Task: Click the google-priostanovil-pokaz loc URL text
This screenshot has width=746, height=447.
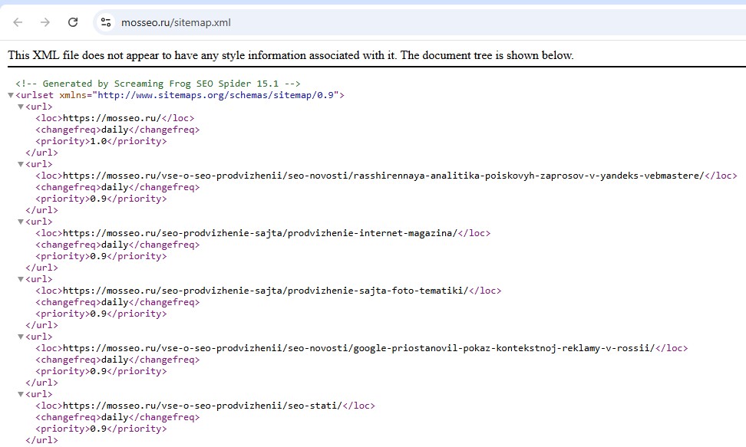Action: 358,348
